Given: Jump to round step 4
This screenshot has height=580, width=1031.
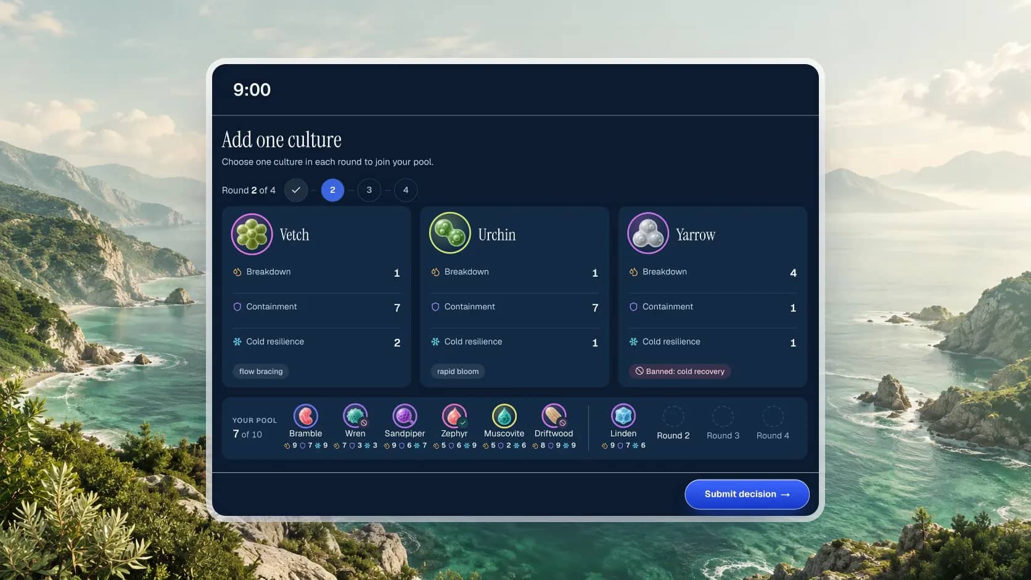Looking at the screenshot, I should (x=406, y=190).
